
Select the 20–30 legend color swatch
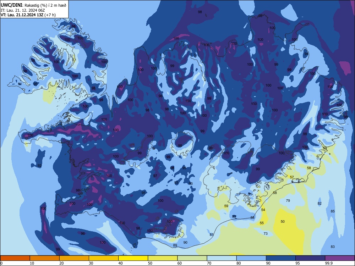(74, 258)
